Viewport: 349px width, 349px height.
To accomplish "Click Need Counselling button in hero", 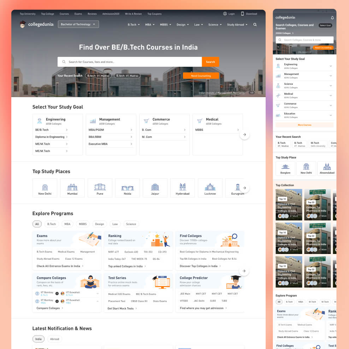I will click(201, 76).
